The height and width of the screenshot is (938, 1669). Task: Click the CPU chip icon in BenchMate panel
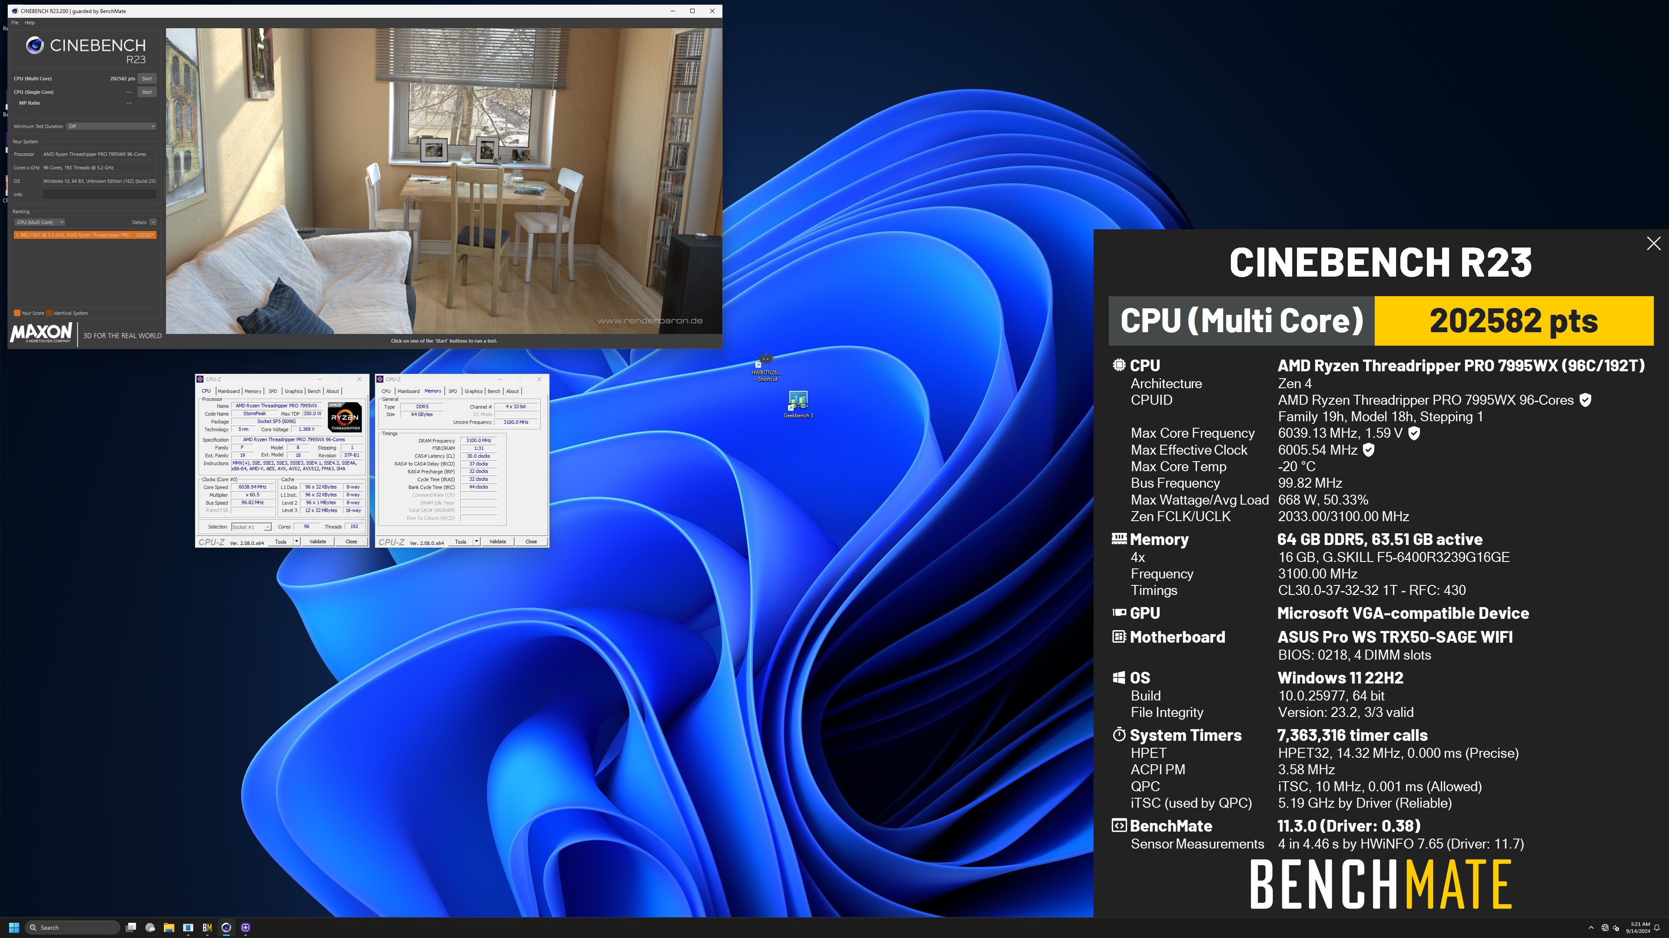coord(1118,365)
